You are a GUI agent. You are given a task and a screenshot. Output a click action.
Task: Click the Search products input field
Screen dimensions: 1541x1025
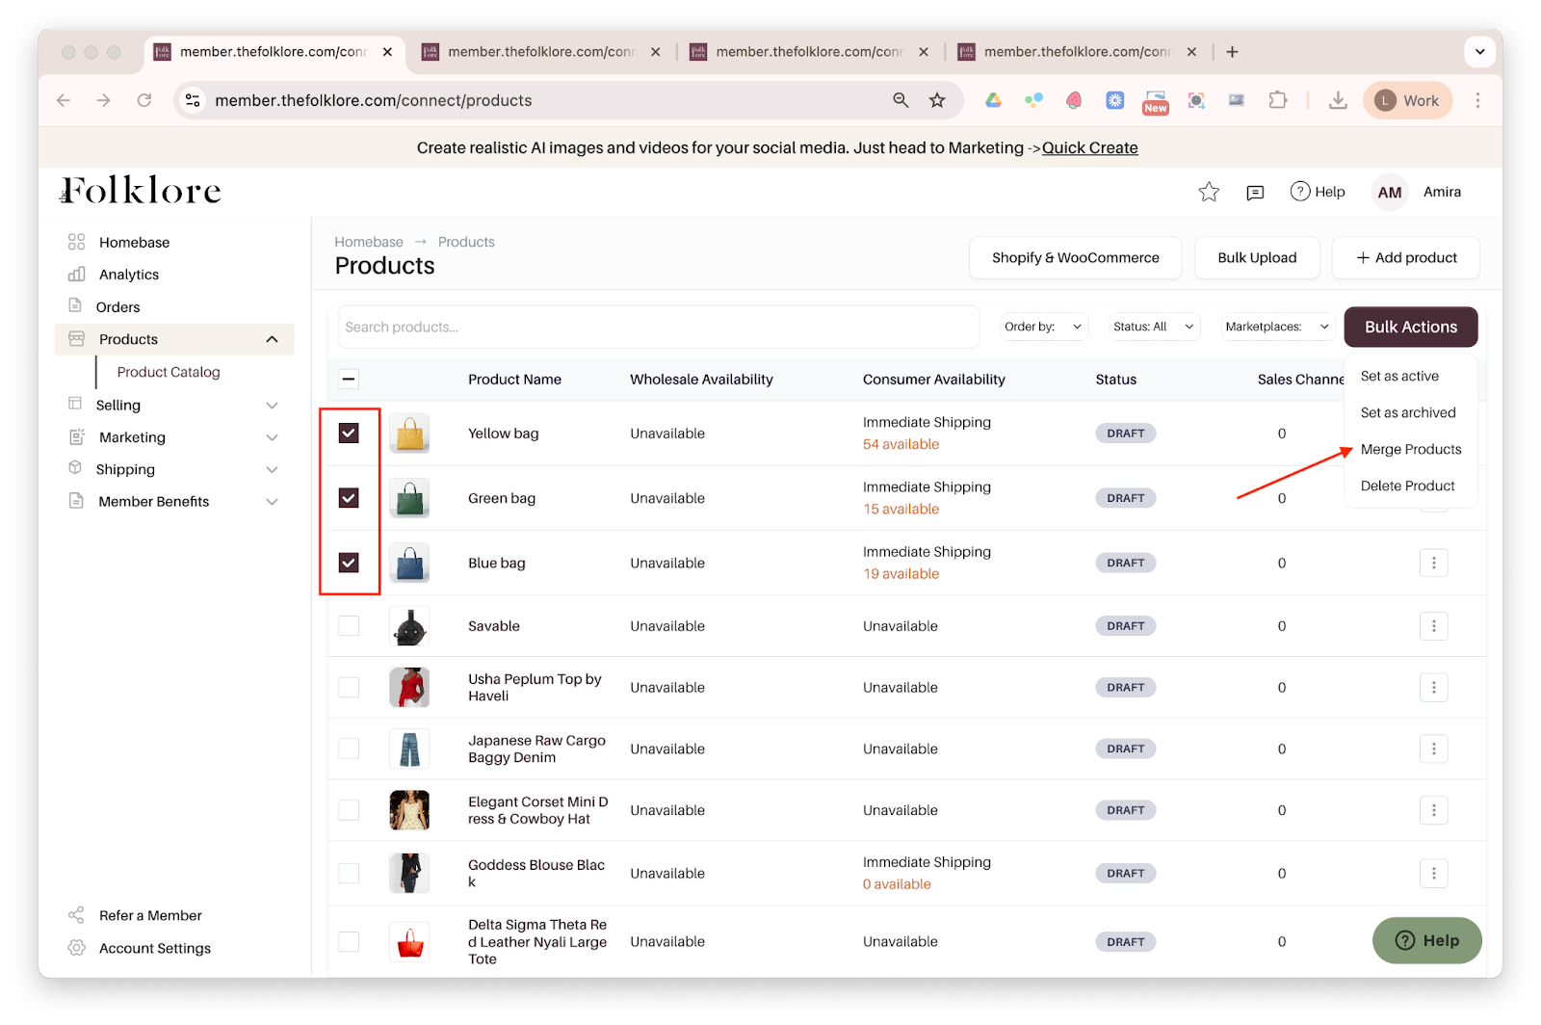[659, 327]
